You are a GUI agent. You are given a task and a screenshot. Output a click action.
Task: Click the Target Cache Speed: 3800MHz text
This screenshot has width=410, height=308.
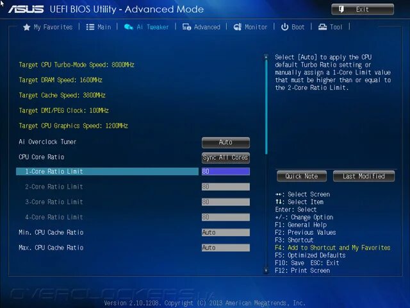[x=62, y=96]
